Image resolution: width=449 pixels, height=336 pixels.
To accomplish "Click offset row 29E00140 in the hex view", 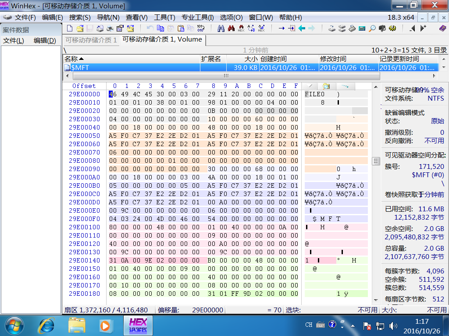I will tap(84, 260).
